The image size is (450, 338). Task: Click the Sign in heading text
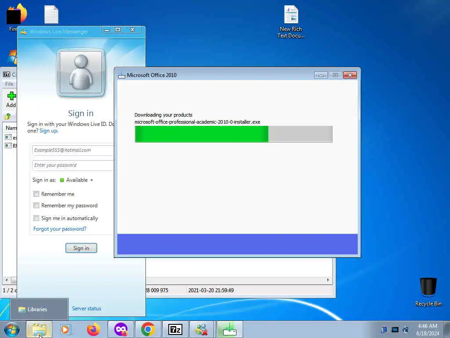81,113
